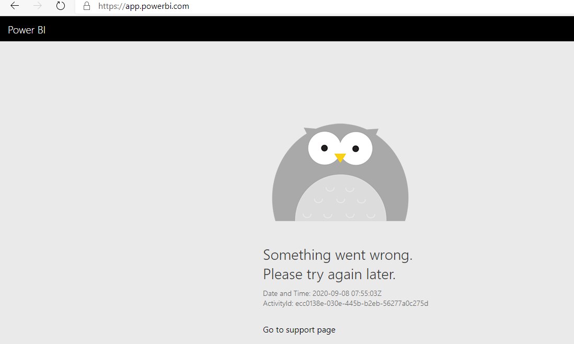Viewport: 574px width, 344px height.
Task: Click the browser forward arrow
Action: pyautogui.click(x=37, y=6)
